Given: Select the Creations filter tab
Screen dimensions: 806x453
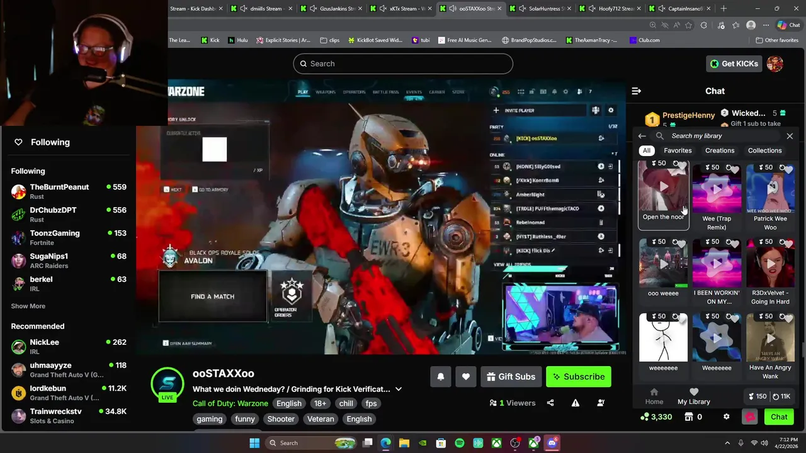Looking at the screenshot, I should click(720, 150).
